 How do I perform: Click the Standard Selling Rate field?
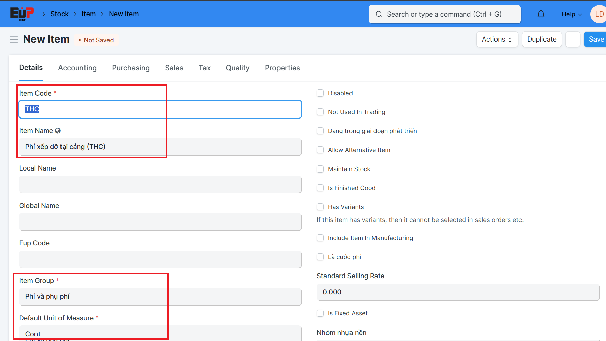[x=458, y=292]
